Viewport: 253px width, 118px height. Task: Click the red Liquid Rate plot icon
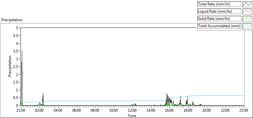point(247,11)
